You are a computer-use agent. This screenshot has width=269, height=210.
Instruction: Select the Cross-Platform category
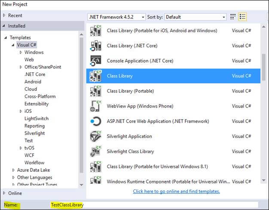coord(40,96)
